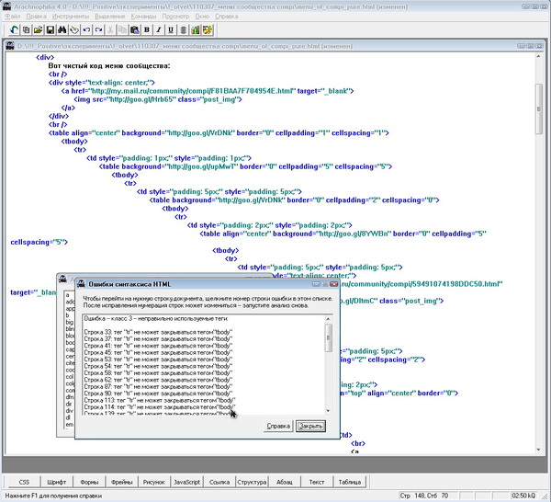Save the document with the floppy icon

51,30
